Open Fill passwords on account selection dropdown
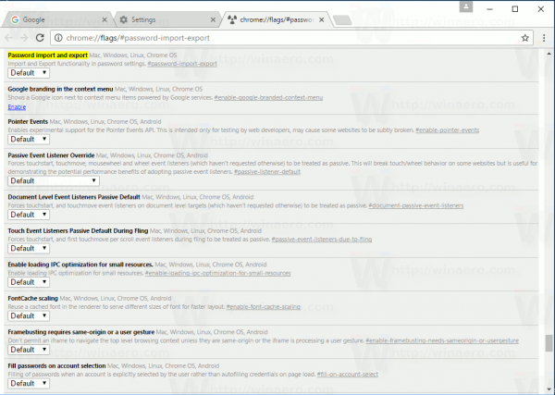The width and height of the screenshot is (555, 395). pyautogui.click(x=29, y=383)
